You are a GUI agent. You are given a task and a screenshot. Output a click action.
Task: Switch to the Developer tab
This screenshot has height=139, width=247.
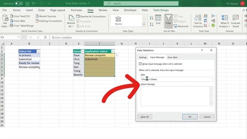pos(130,10)
